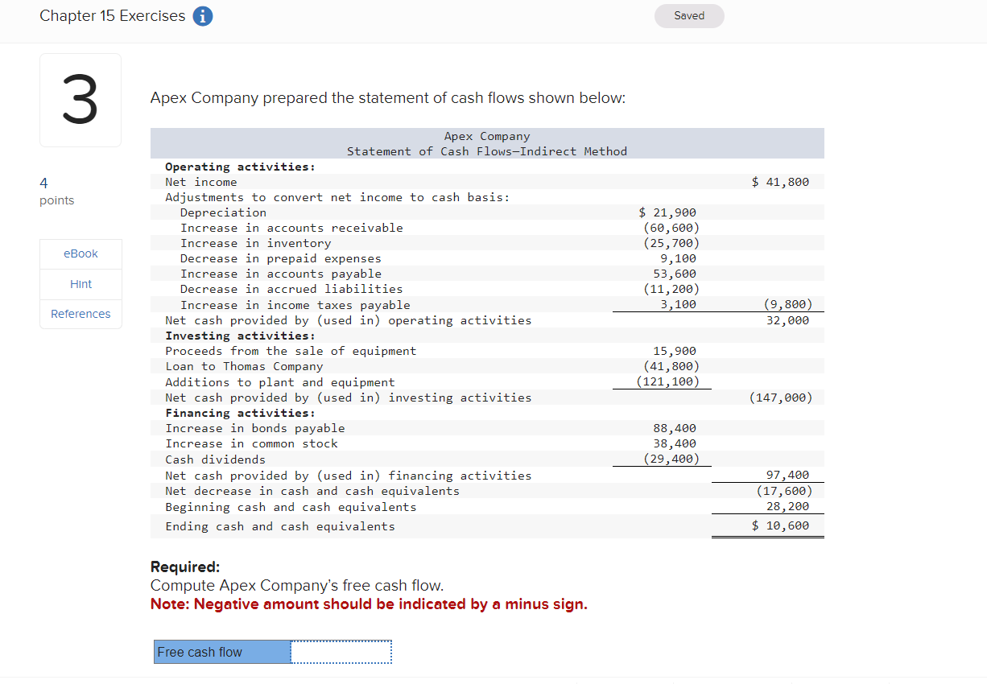Open the eBook resource
Image resolution: width=987 pixels, height=684 pixels.
(81, 253)
